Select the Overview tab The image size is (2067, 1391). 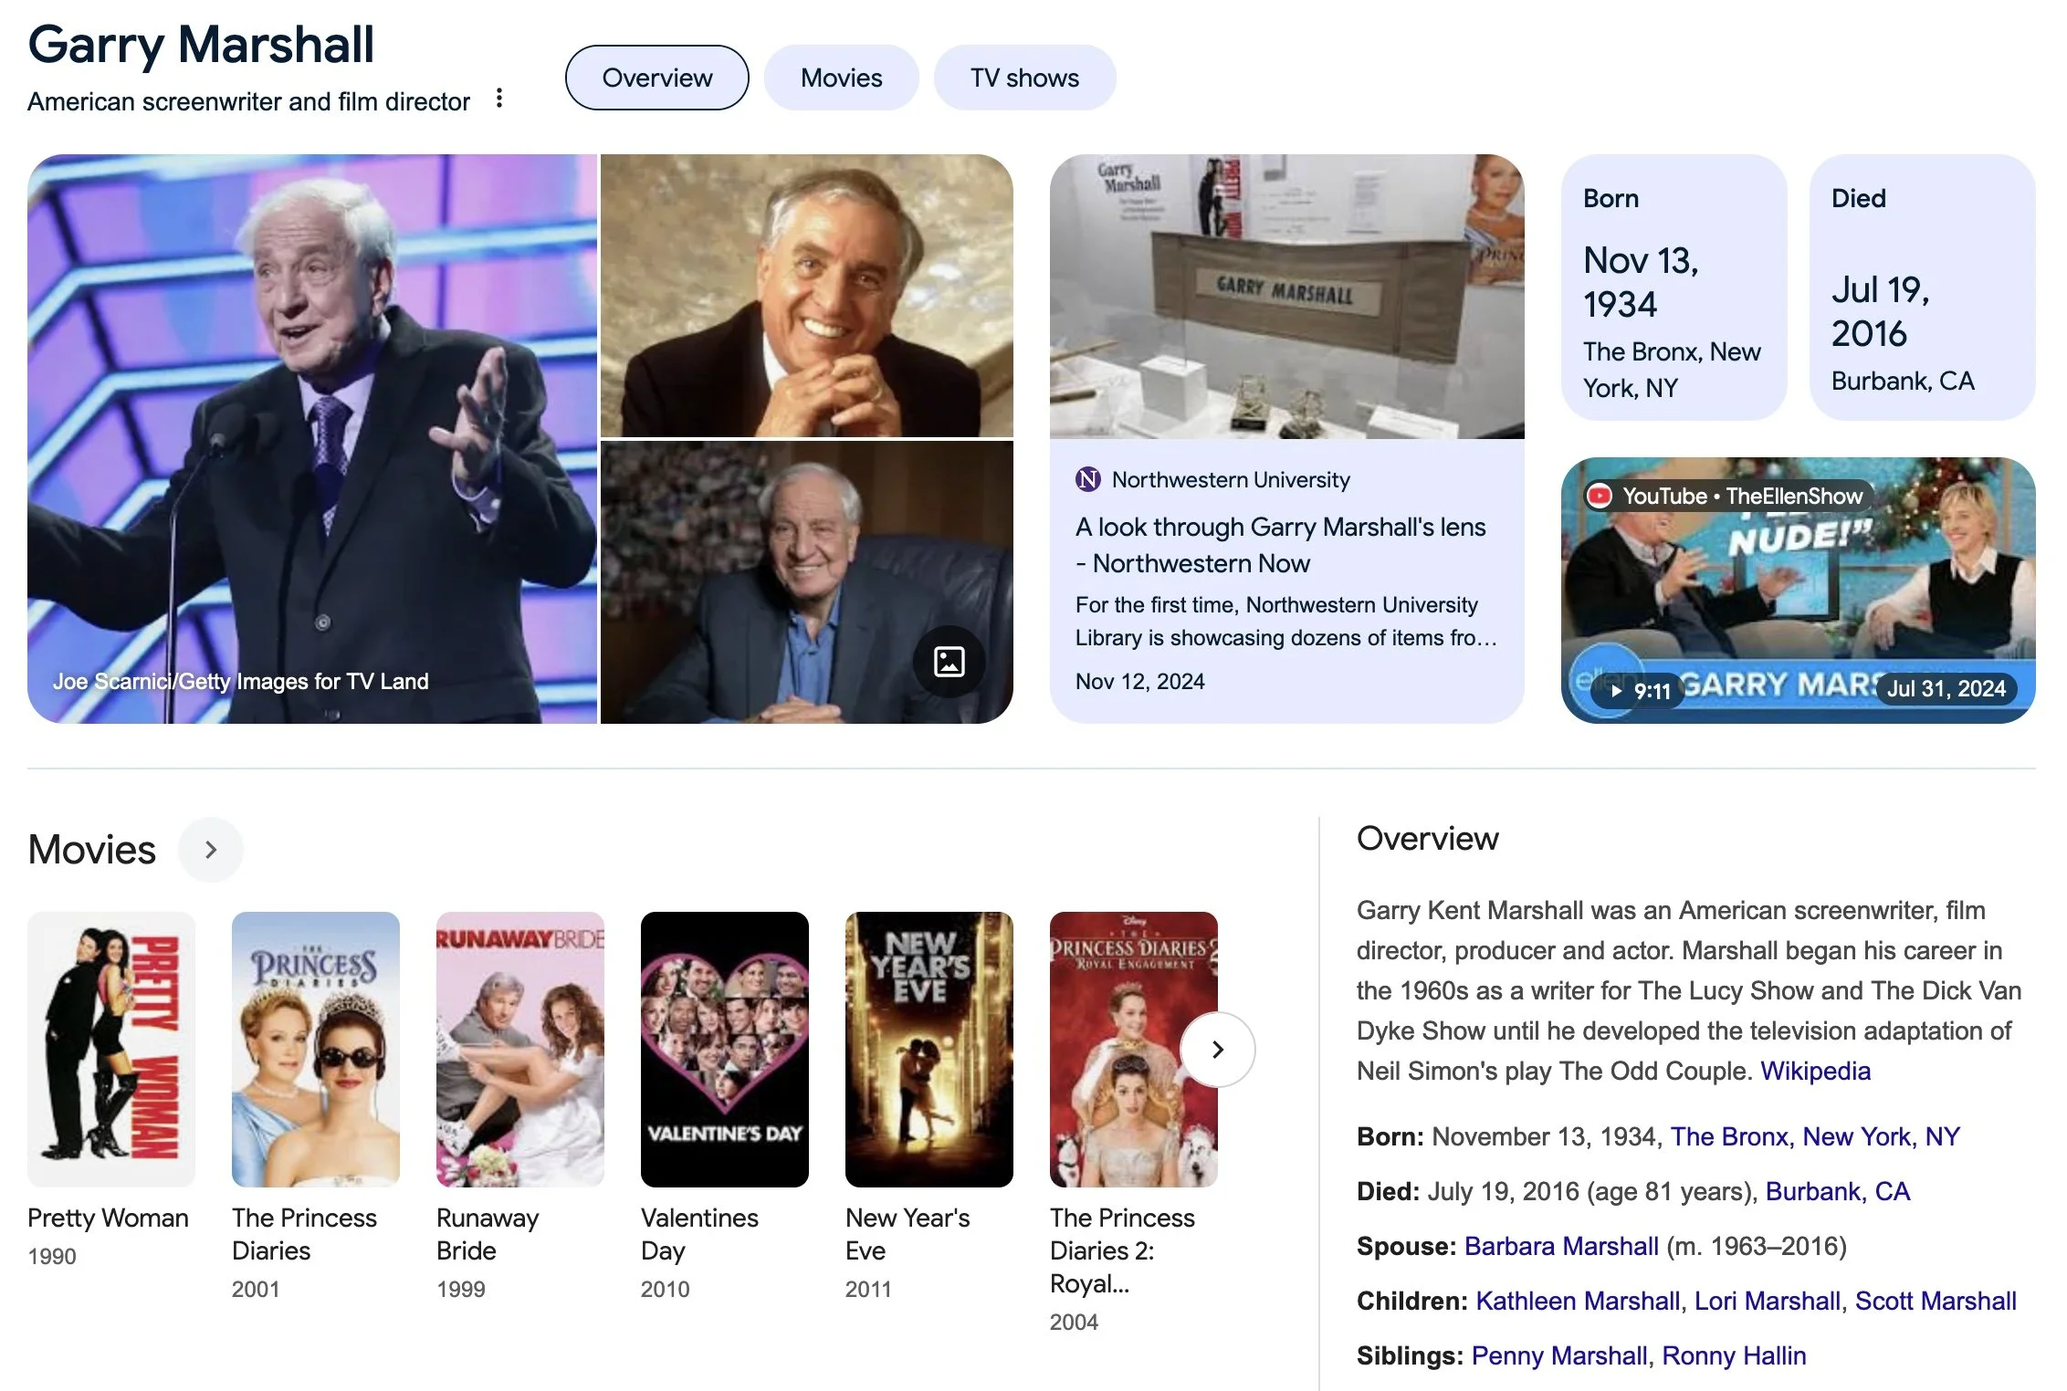point(656,78)
